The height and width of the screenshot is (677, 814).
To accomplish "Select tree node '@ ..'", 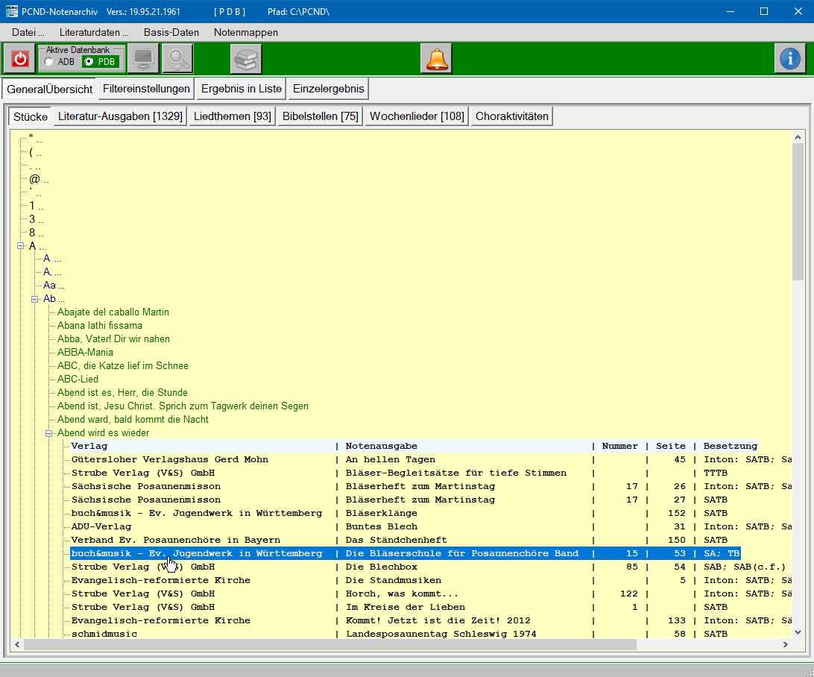I will click(x=39, y=180).
